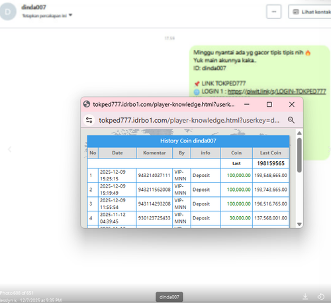The image size is (331, 303).
Task: Open the piwit.link LOGIN-TOKPED777 link
Action: click(277, 91)
